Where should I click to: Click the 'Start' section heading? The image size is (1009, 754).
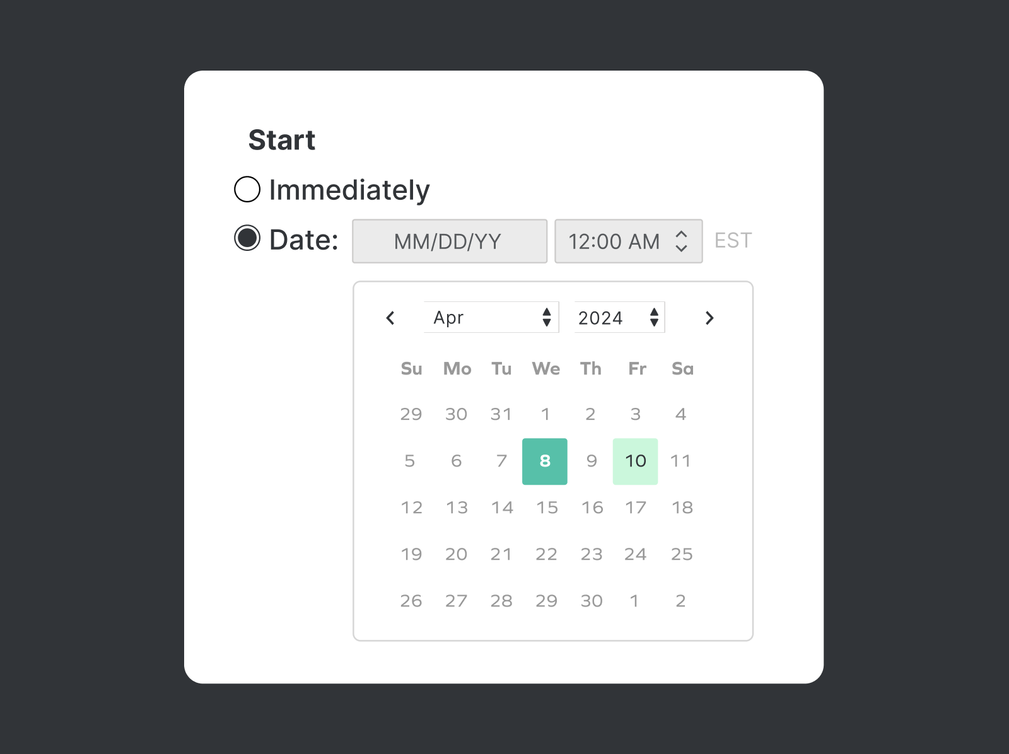tap(282, 139)
